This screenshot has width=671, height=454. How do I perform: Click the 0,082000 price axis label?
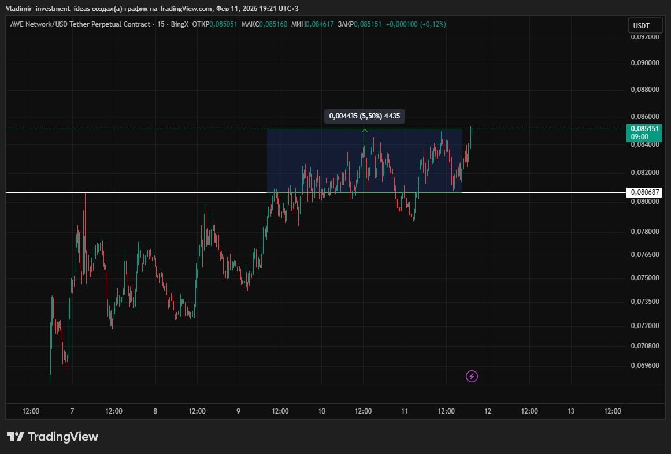(645, 173)
